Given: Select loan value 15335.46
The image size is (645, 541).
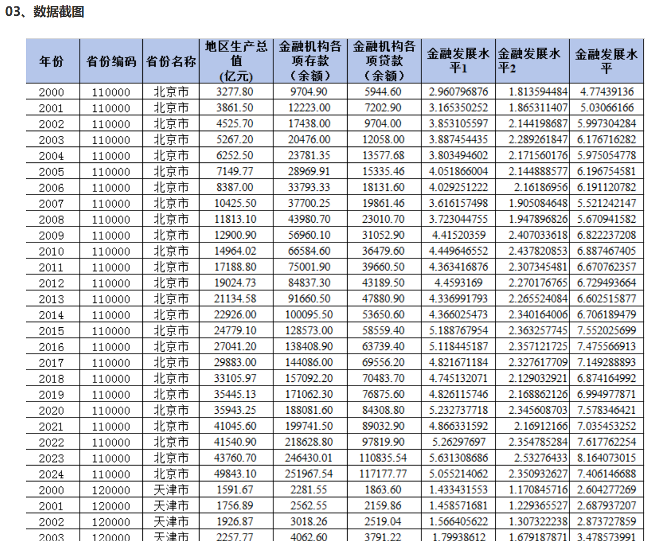Looking at the screenshot, I should 383,171.
